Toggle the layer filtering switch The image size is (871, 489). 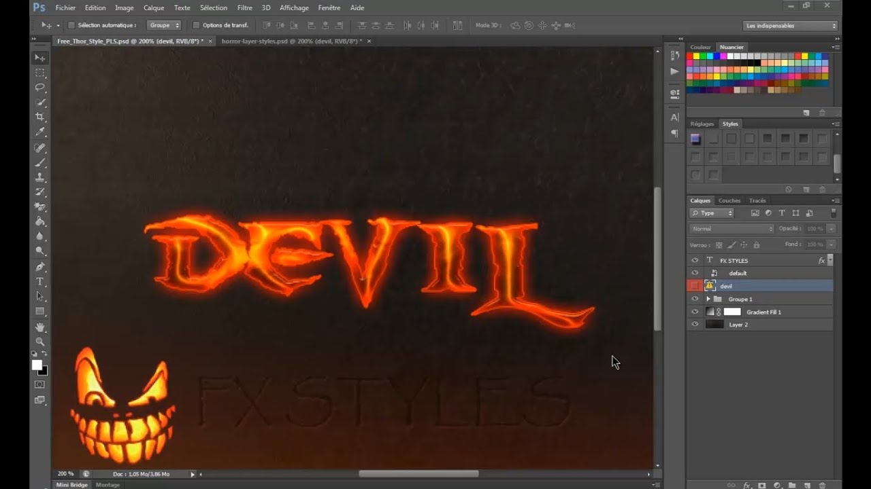[833, 213]
